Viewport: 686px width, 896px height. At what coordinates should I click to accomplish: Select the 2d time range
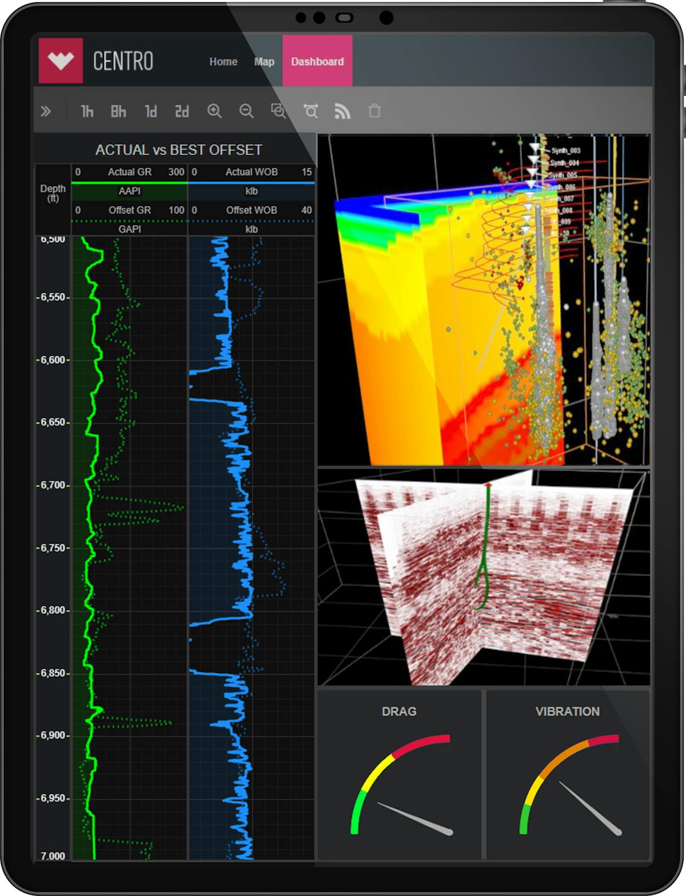[x=182, y=112]
